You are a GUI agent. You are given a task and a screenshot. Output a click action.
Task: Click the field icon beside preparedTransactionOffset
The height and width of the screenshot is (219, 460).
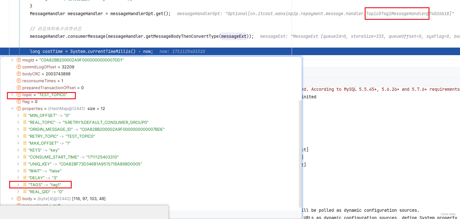coord(19,88)
